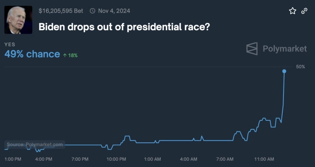Screen dimensions: 315x167
Task: Click the 49% chance text
Action: (32, 54)
